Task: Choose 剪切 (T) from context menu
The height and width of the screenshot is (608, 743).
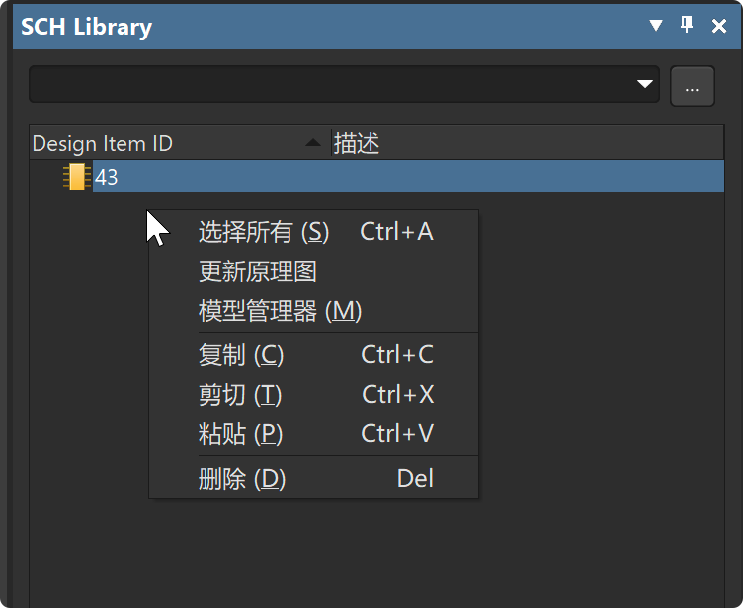Action: pyautogui.click(x=240, y=395)
